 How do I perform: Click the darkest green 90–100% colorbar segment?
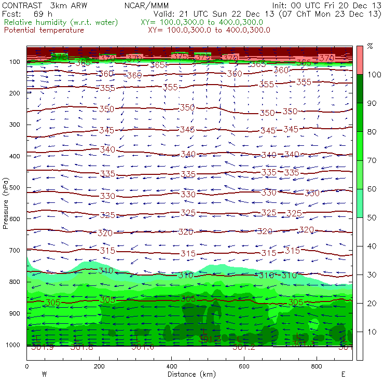coord(360,89)
